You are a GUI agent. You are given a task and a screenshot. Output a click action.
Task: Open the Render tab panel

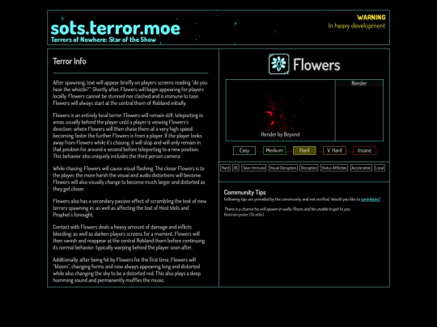pos(359,83)
